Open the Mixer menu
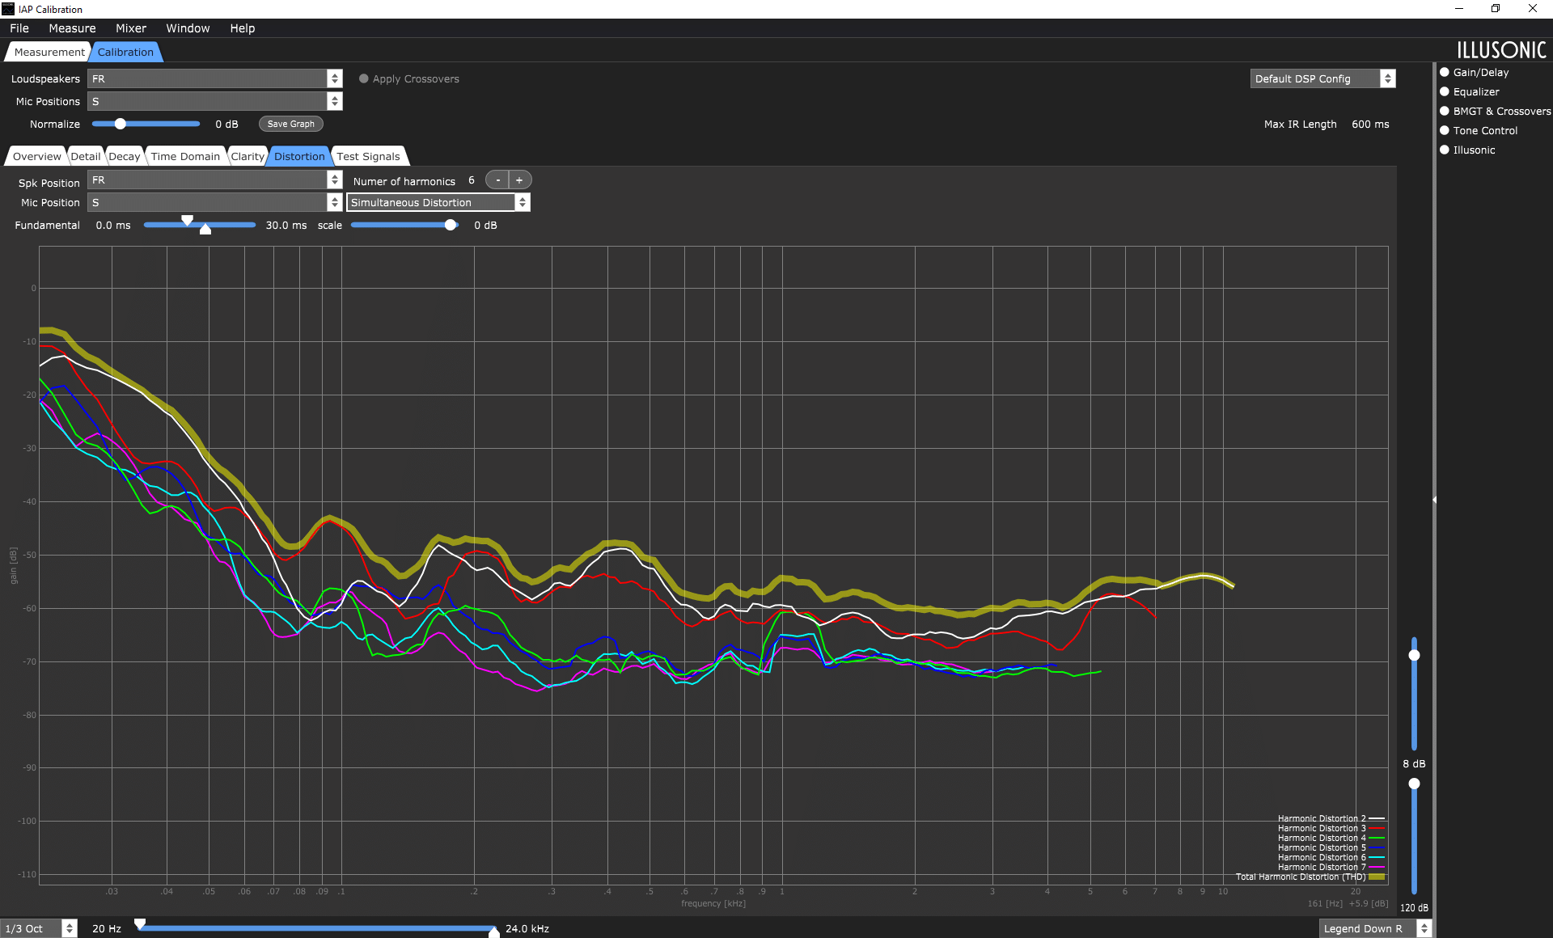 tap(130, 28)
